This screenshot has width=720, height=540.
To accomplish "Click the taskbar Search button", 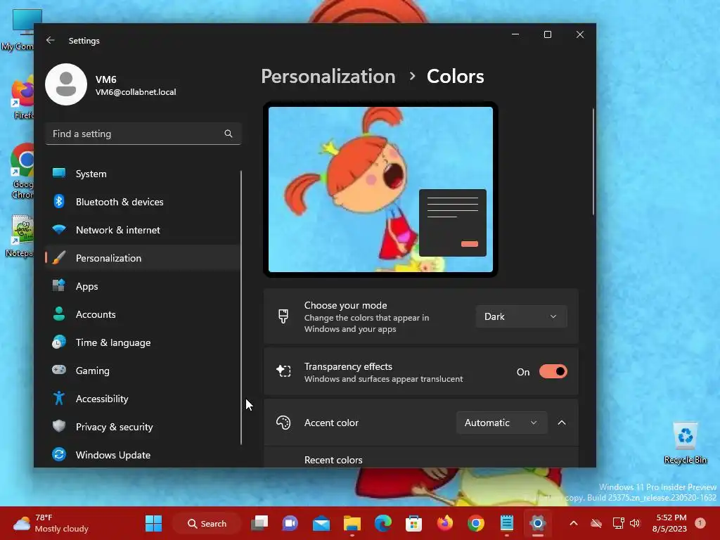I will tap(207, 523).
